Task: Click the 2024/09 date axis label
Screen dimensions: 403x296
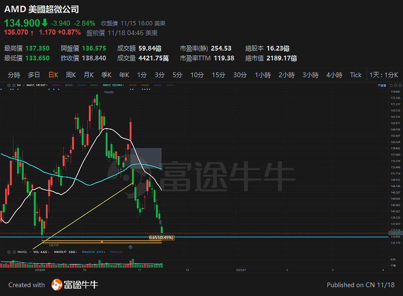Action: 40,270
